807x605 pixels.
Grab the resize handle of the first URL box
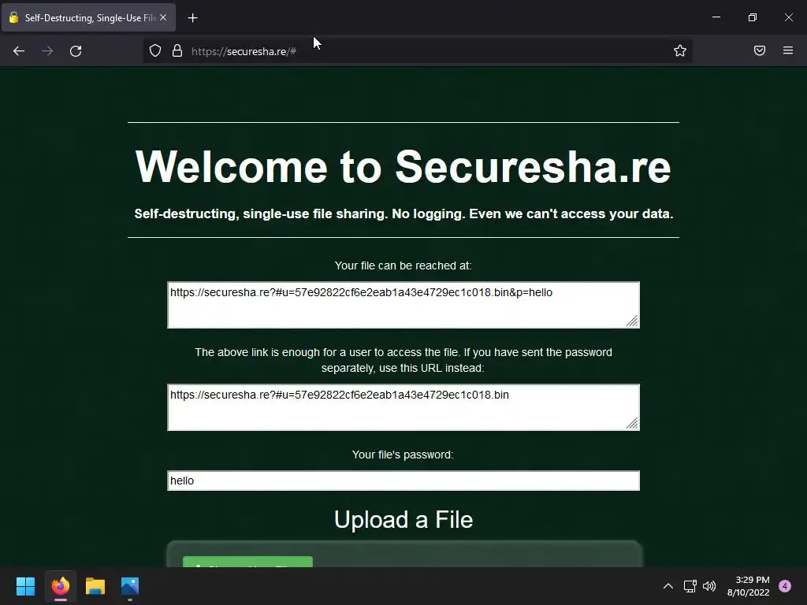[633, 321]
